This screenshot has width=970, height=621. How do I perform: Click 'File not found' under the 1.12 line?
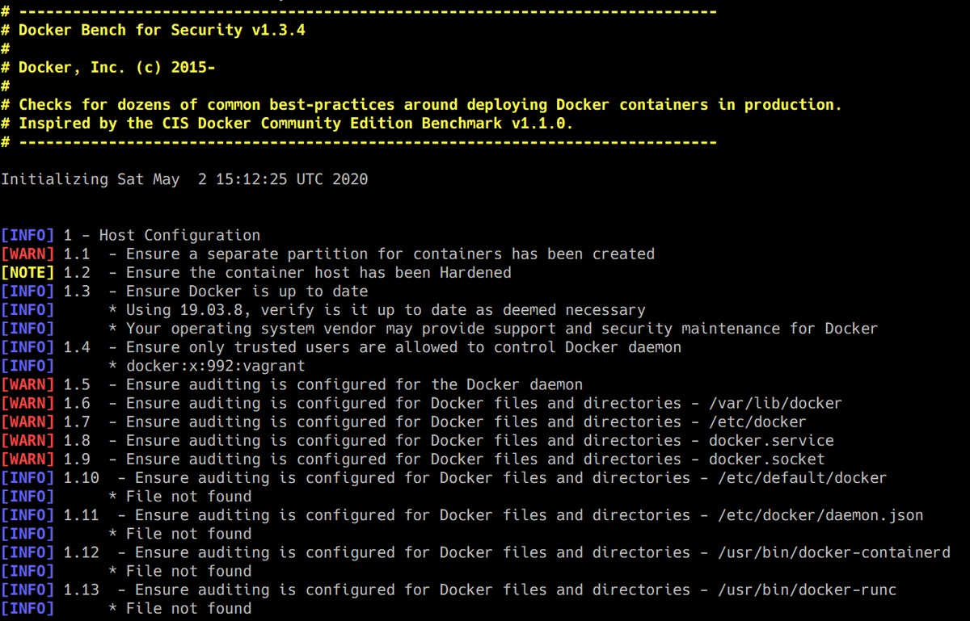188,571
